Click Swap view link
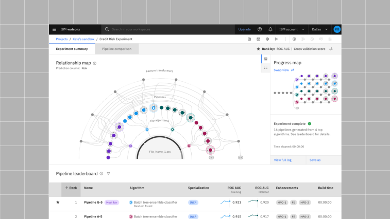The width and height of the screenshot is (390, 219). 281,70
